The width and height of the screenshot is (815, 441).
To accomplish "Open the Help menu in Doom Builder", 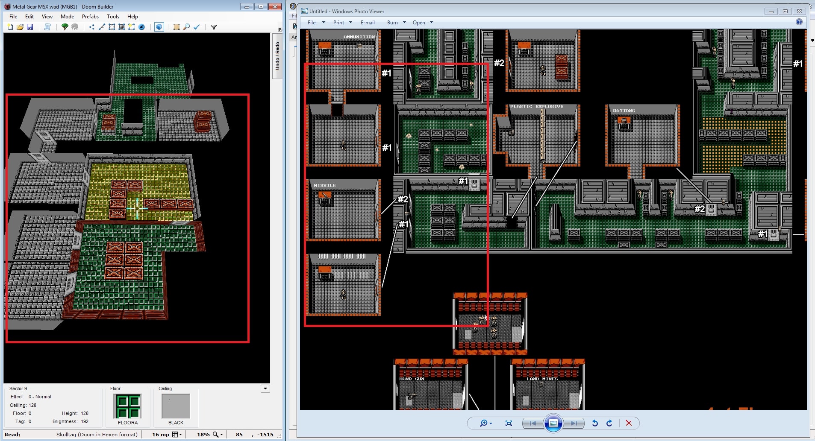I will [132, 17].
